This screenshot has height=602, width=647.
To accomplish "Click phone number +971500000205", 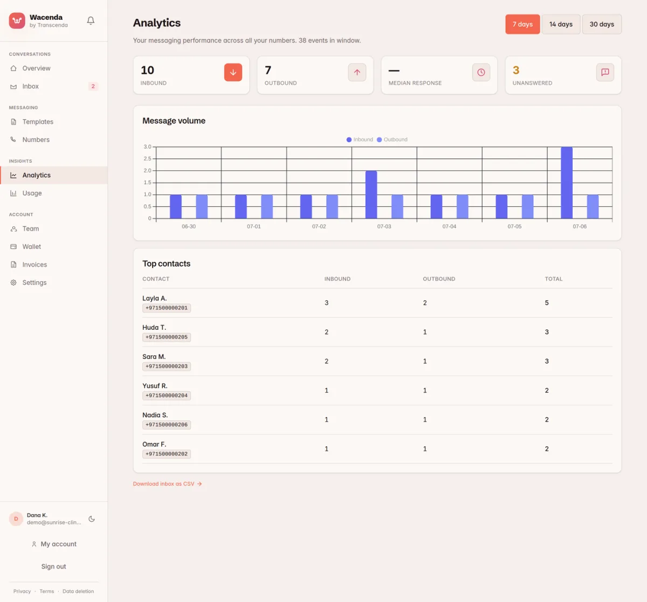I will (x=167, y=337).
